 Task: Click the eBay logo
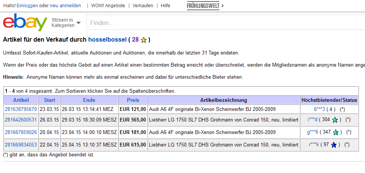pyautogui.click(x=25, y=22)
